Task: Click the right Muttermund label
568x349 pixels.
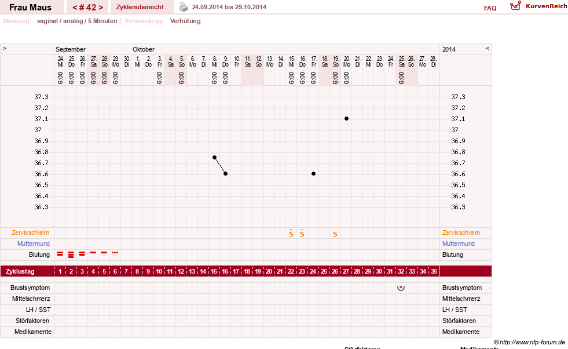Action: [458, 243]
